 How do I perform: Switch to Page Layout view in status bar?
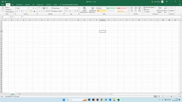pyautogui.click(x=159, y=96)
